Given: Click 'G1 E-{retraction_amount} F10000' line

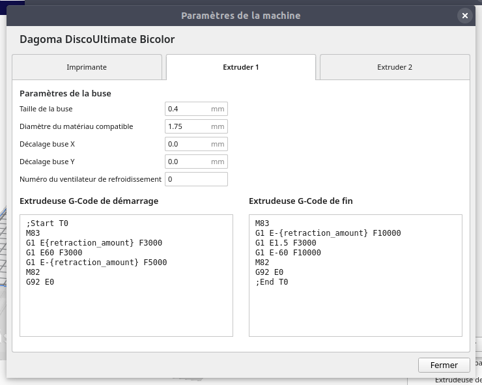Looking at the screenshot, I should (x=328, y=233).
